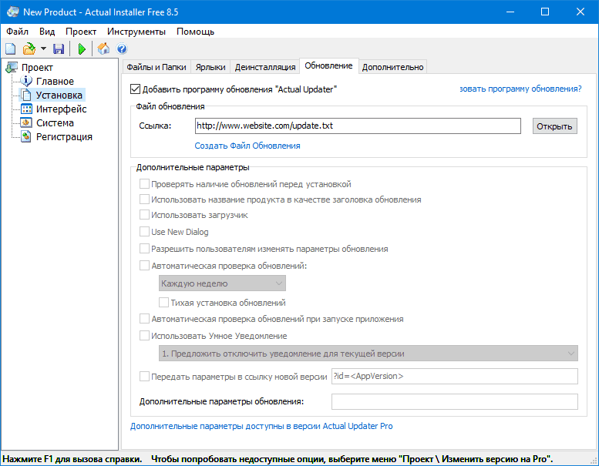Image resolution: width=599 pixels, height=466 pixels.
Task: Minimize the Actual Installer window
Action: pyautogui.click(x=510, y=12)
